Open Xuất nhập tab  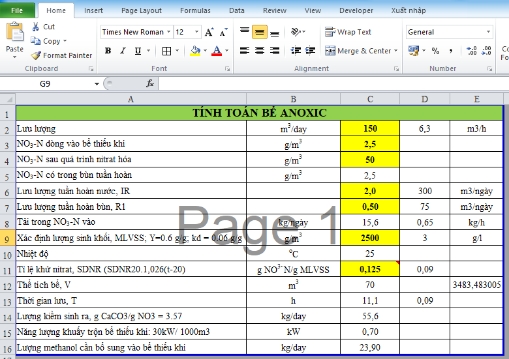tap(408, 10)
